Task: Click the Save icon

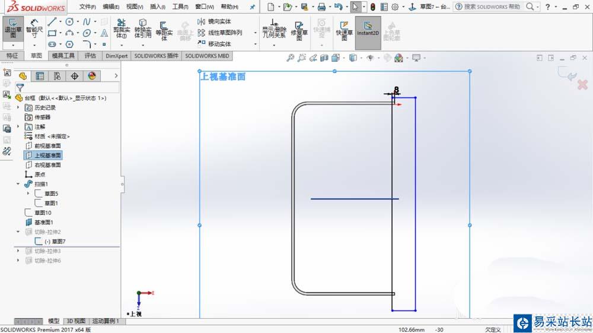Action: 304,7
